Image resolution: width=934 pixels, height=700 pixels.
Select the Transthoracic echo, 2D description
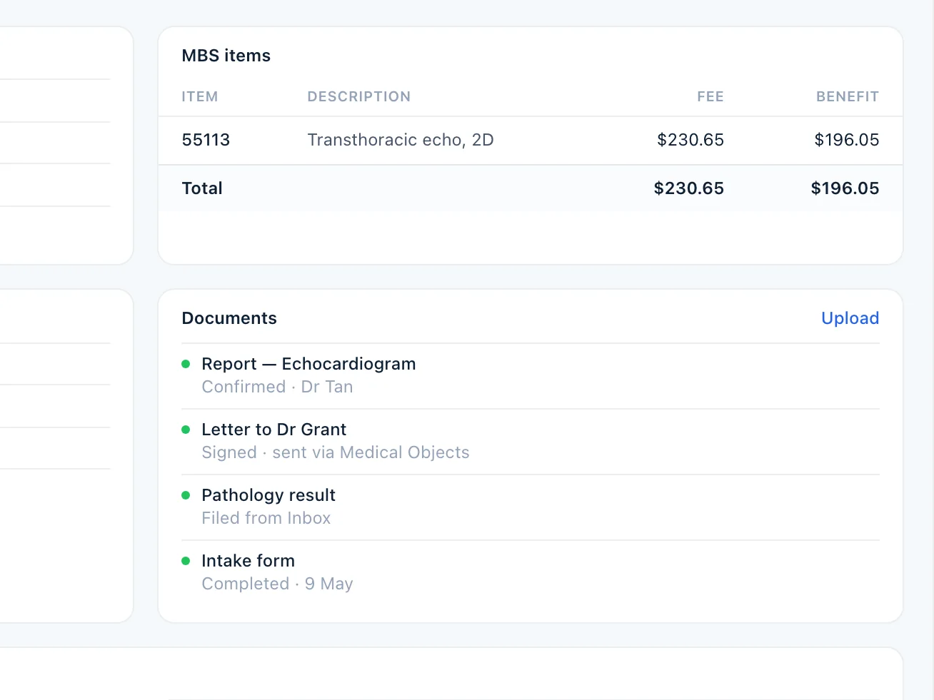tap(401, 140)
